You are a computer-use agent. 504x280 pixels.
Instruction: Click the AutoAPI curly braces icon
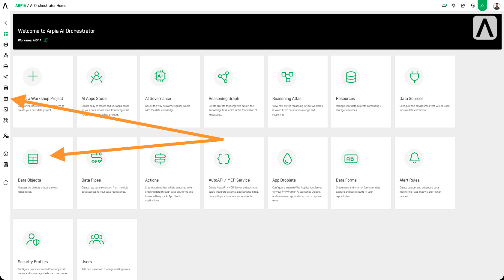pos(223,158)
